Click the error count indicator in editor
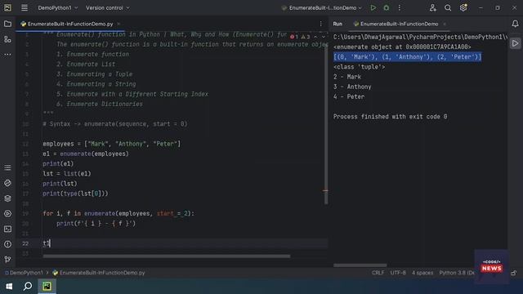Screen dimensions: 523x294 point(294,37)
